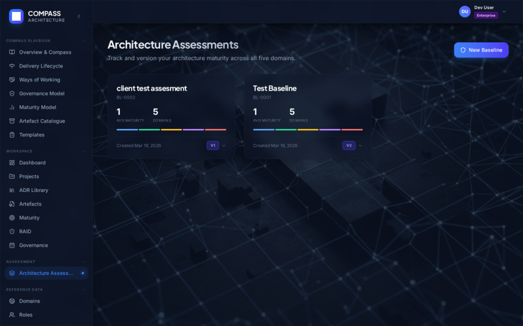Image resolution: width=523 pixels, height=326 pixels.
Task: Open the Dev User account dropdown
Action: [x=504, y=11]
